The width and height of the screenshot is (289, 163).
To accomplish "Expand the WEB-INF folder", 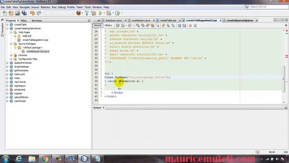I will click(x=15, y=36).
